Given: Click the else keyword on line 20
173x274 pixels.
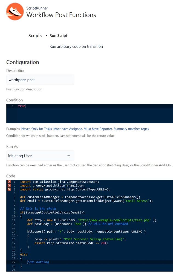Looking at the screenshot, I should (24, 255).
